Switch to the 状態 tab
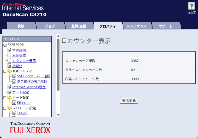Viewport: 198px width, 138px height. [x=21, y=26]
